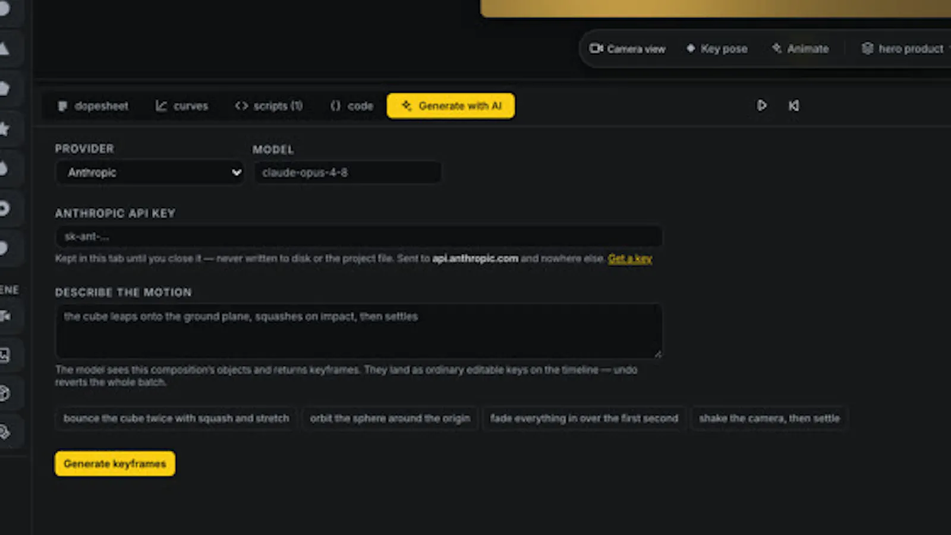Viewport: 951px width, 535px height.
Task: Use the 'bounce the cube twice' suggestion
Action: (x=176, y=418)
